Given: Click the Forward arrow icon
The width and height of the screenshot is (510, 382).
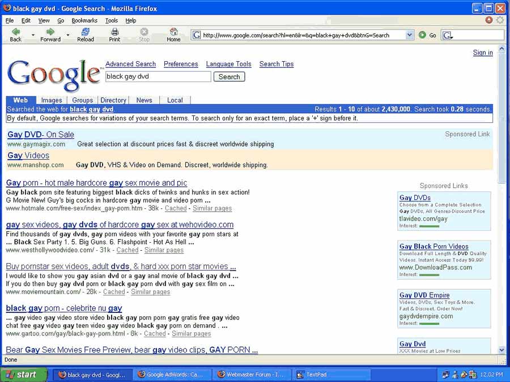Looking at the screenshot, I should click(50, 32).
